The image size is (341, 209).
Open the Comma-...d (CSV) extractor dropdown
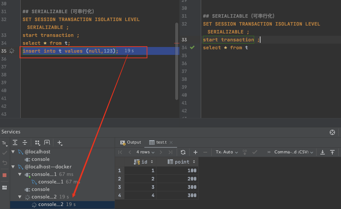pyautogui.click(x=294, y=152)
